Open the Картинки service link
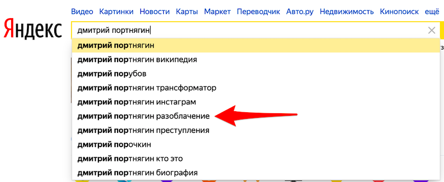Screen dimensions: 444x182 tap(117, 12)
